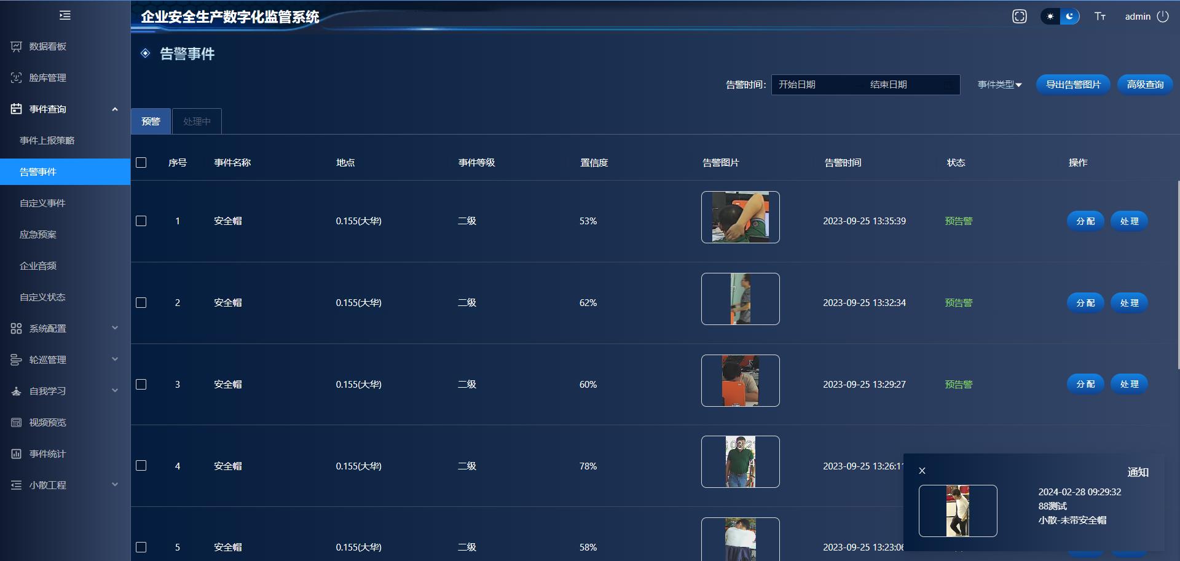Expand the 自我学习 menu chevron

pyautogui.click(x=115, y=391)
